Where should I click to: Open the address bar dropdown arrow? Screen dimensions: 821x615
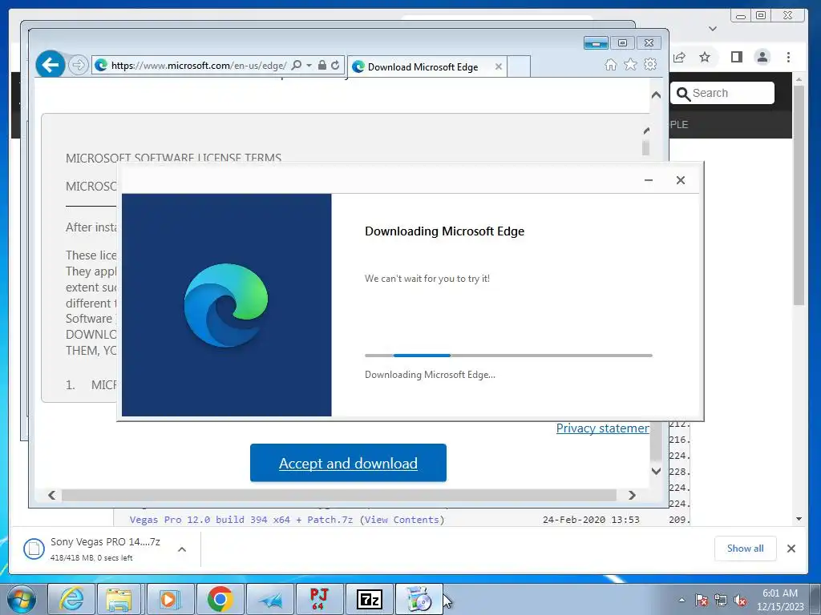[309, 66]
